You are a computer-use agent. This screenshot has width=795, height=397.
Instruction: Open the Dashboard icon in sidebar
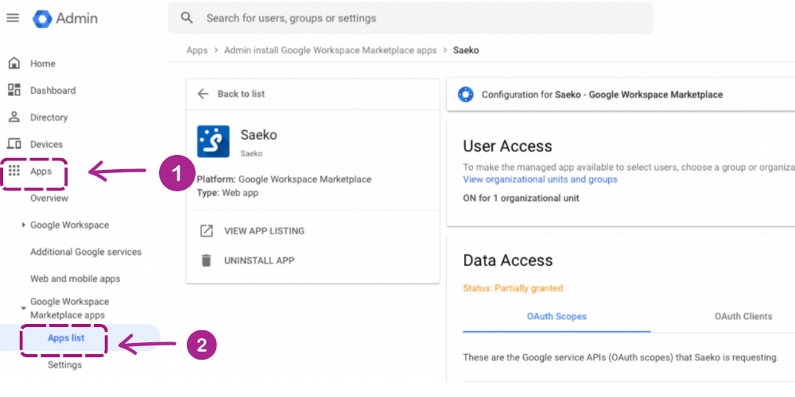[14, 91]
